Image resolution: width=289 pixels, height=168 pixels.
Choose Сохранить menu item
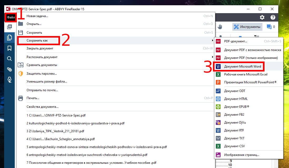pyautogui.click(x=116, y=33)
